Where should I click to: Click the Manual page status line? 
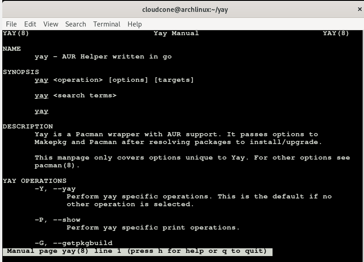(137, 251)
